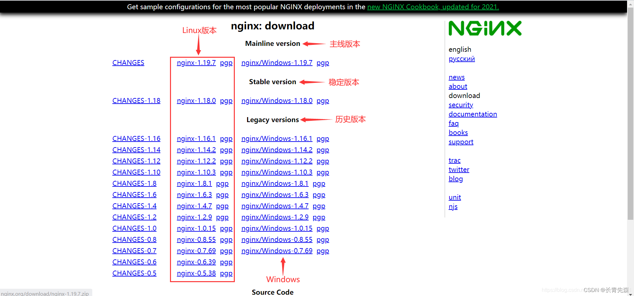
Task: Open the faq page
Action: pos(453,123)
